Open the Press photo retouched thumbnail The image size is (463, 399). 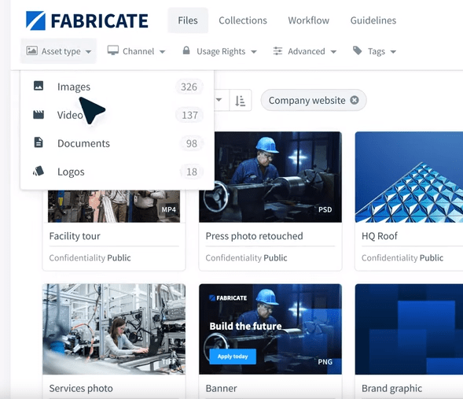pyautogui.click(x=270, y=177)
